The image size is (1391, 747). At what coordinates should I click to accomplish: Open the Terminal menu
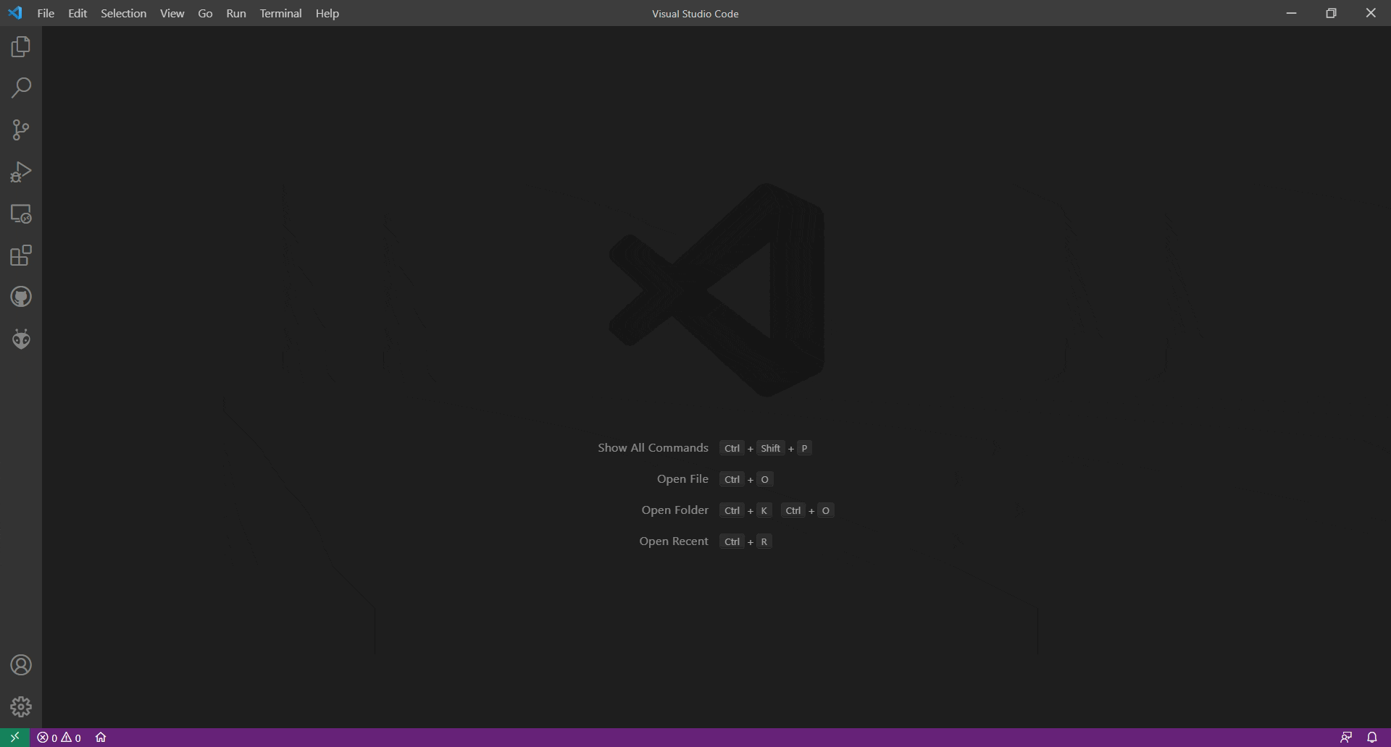pos(280,13)
